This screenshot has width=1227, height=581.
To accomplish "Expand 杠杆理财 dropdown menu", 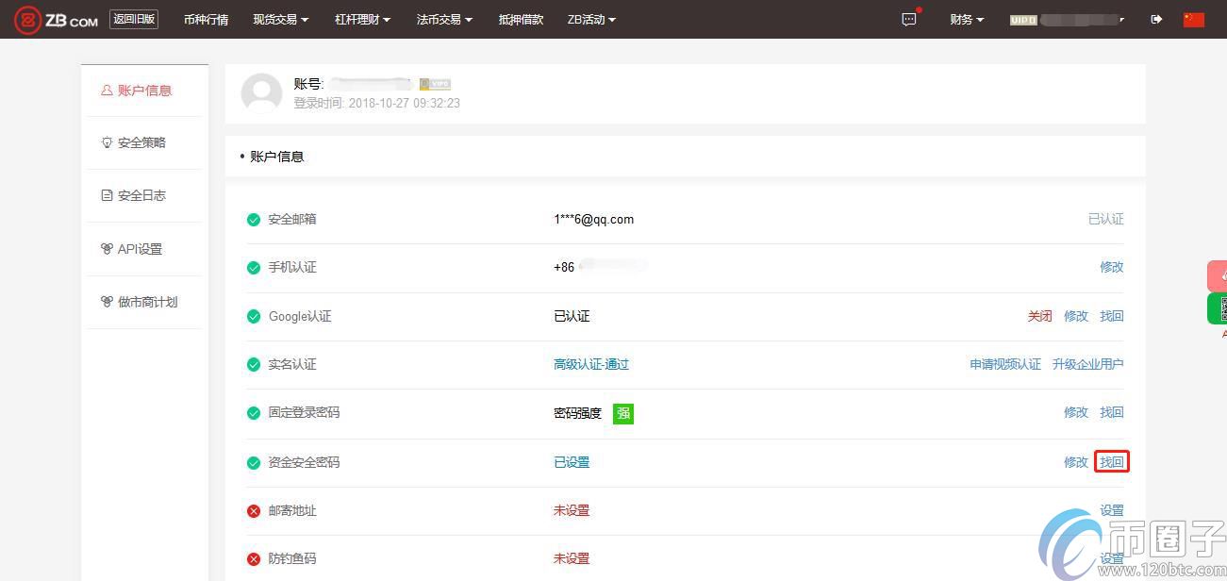I will (x=362, y=20).
